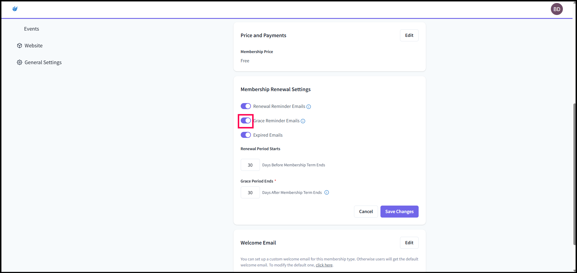Toggle the Grace Reminder Emails switch
This screenshot has width=577, height=273.
pyautogui.click(x=246, y=120)
